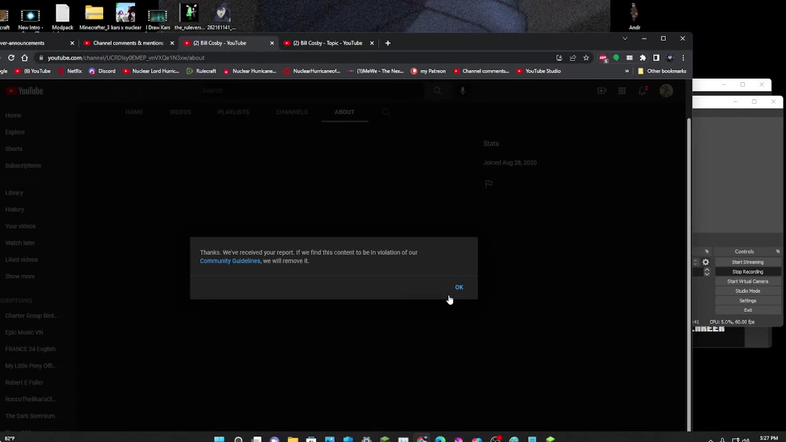Confirm the report dialog with OK
This screenshot has width=786, height=442.
459,287
